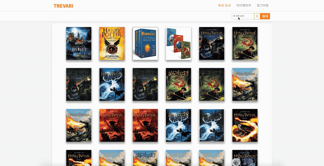Open English-titled blue stag Patronus cover
The image size is (324, 166).
[x=112, y=85]
